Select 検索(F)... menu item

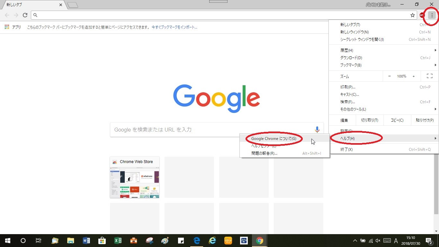[x=384, y=102]
